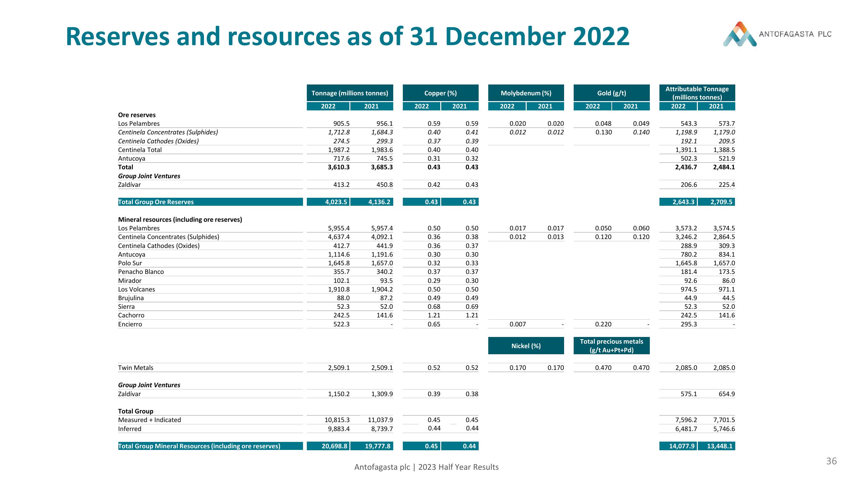Select the 'Attributable Tonnage' column header

(697, 93)
